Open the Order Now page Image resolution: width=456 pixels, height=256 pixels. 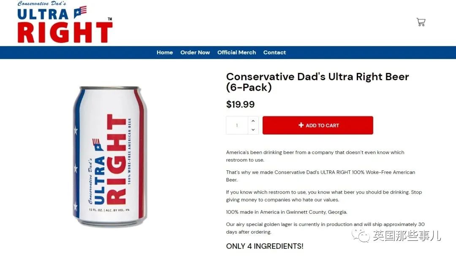click(195, 53)
